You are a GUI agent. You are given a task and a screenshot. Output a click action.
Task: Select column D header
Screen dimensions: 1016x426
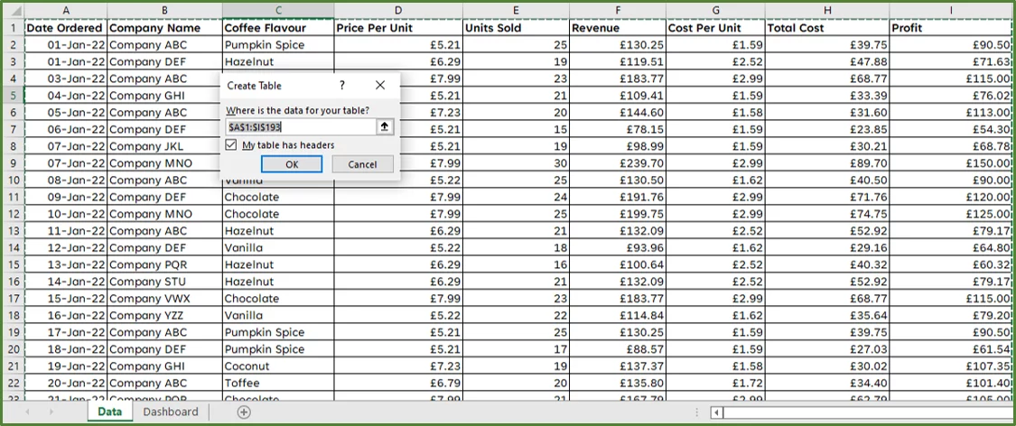pos(398,10)
